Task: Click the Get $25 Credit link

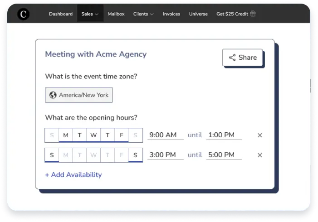Action: pos(232,14)
